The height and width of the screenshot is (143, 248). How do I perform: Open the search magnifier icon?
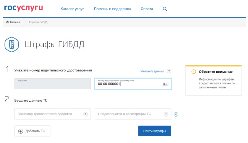[x=165, y=9]
